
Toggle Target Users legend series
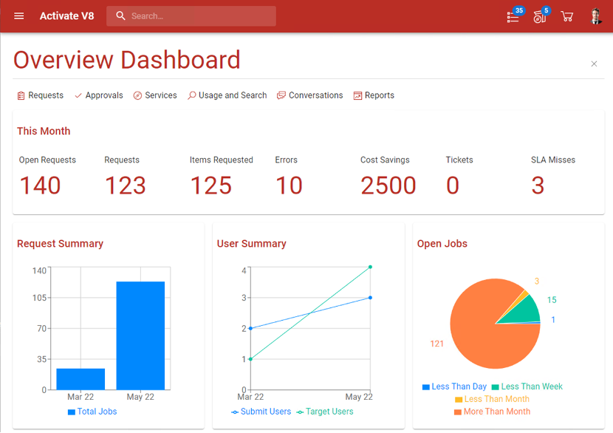pos(325,412)
